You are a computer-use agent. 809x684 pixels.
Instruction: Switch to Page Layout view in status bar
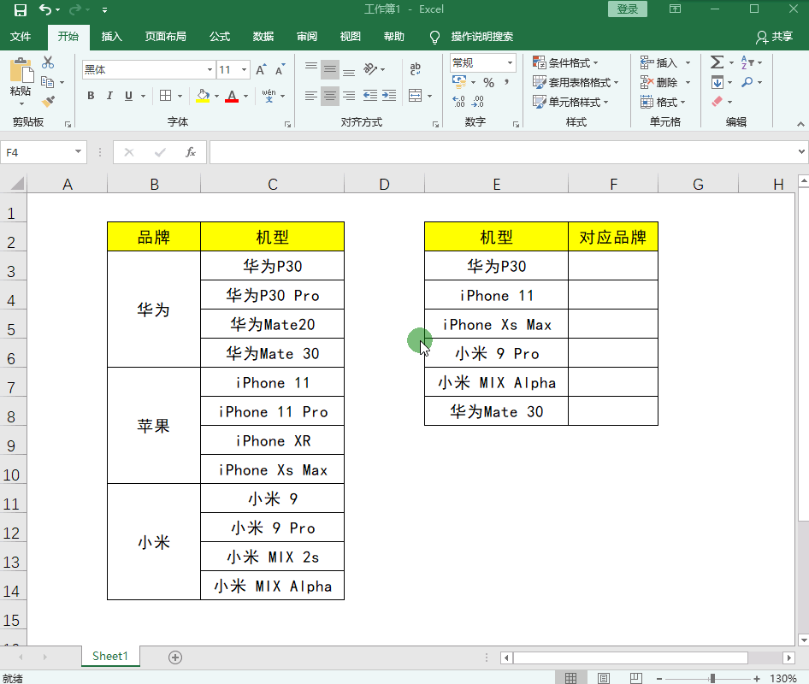pyautogui.click(x=604, y=678)
